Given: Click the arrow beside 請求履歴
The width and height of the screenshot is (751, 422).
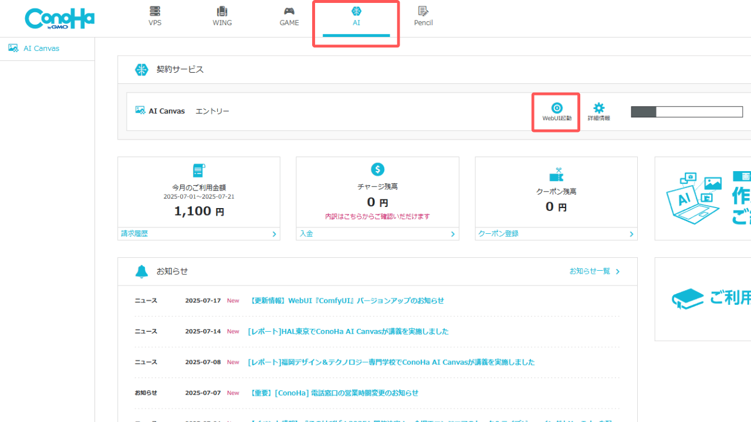Looking at the screenshot, I should coord(274,234).
